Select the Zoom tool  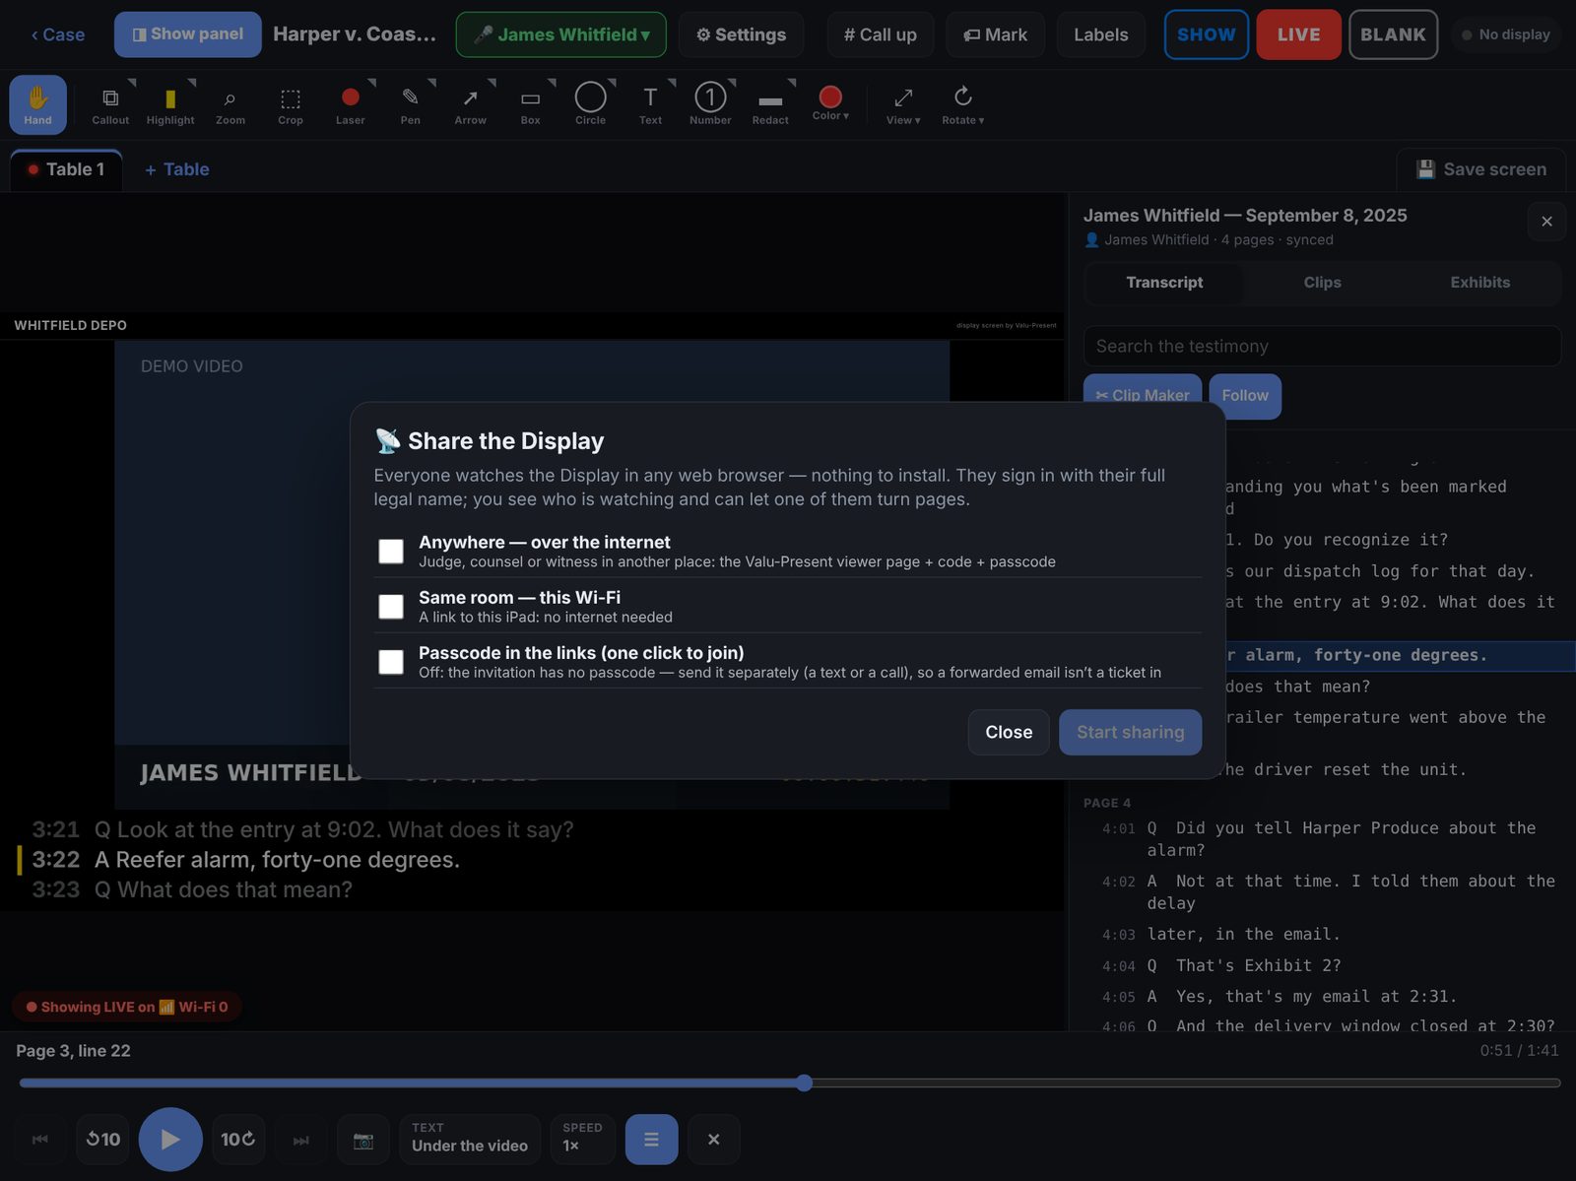click(x=230, y=104)
